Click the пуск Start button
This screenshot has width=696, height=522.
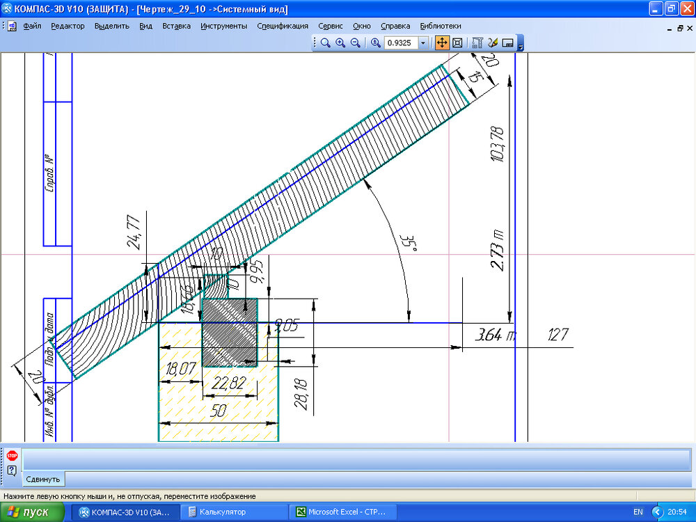click(34, 512)
